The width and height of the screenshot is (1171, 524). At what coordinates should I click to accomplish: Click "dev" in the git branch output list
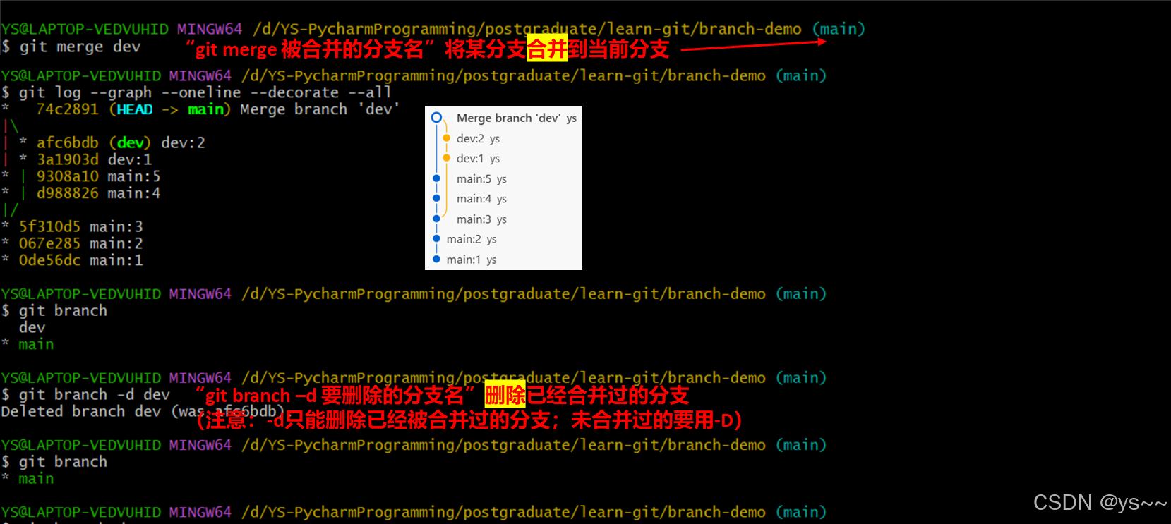pos(32,327)
